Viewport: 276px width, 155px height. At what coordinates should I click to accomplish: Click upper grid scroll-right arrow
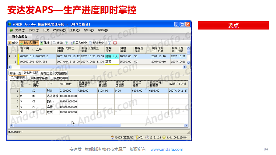[184, 67]
